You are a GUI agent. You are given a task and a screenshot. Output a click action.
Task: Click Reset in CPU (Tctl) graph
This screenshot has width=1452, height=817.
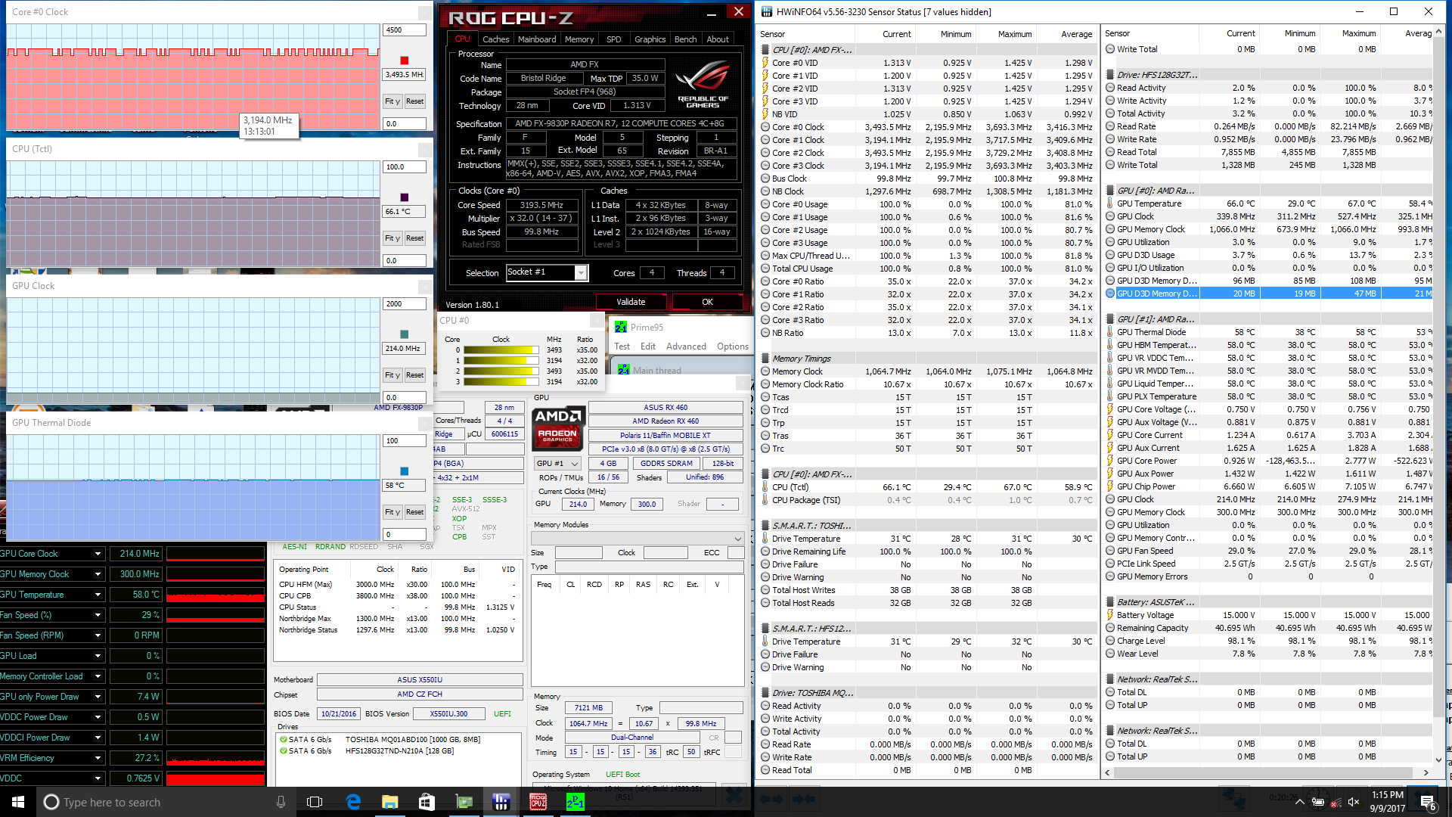[414, 238]
